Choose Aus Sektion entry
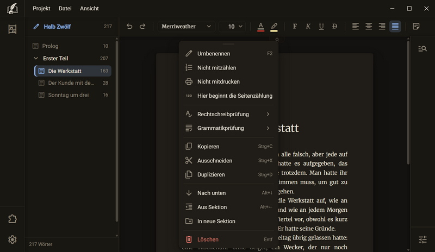This screenshot has height=252, width=435. [228, 207]
